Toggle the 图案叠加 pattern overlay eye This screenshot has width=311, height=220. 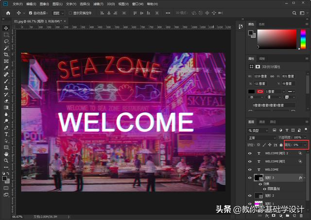click(x=264, y=189)
